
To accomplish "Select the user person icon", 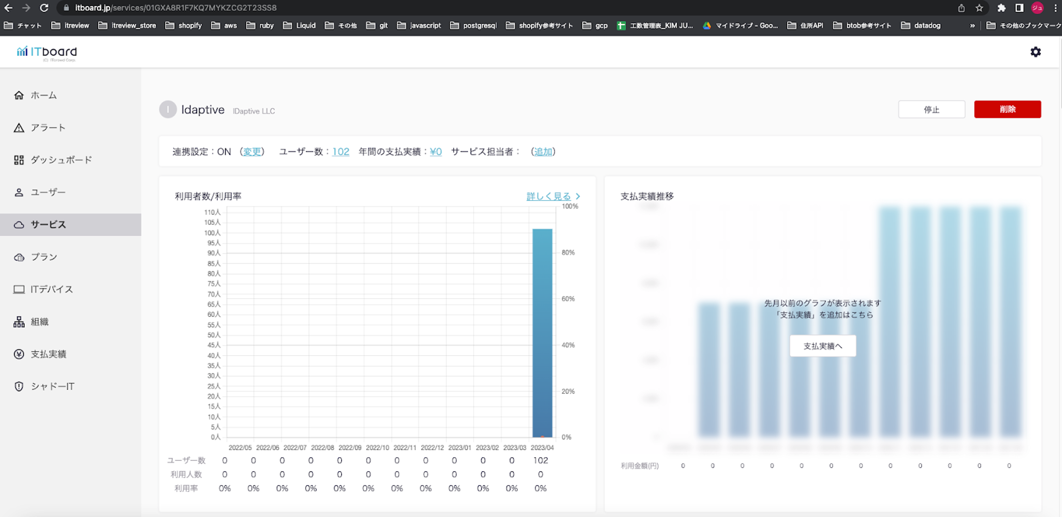I will (x=19, y=192).
